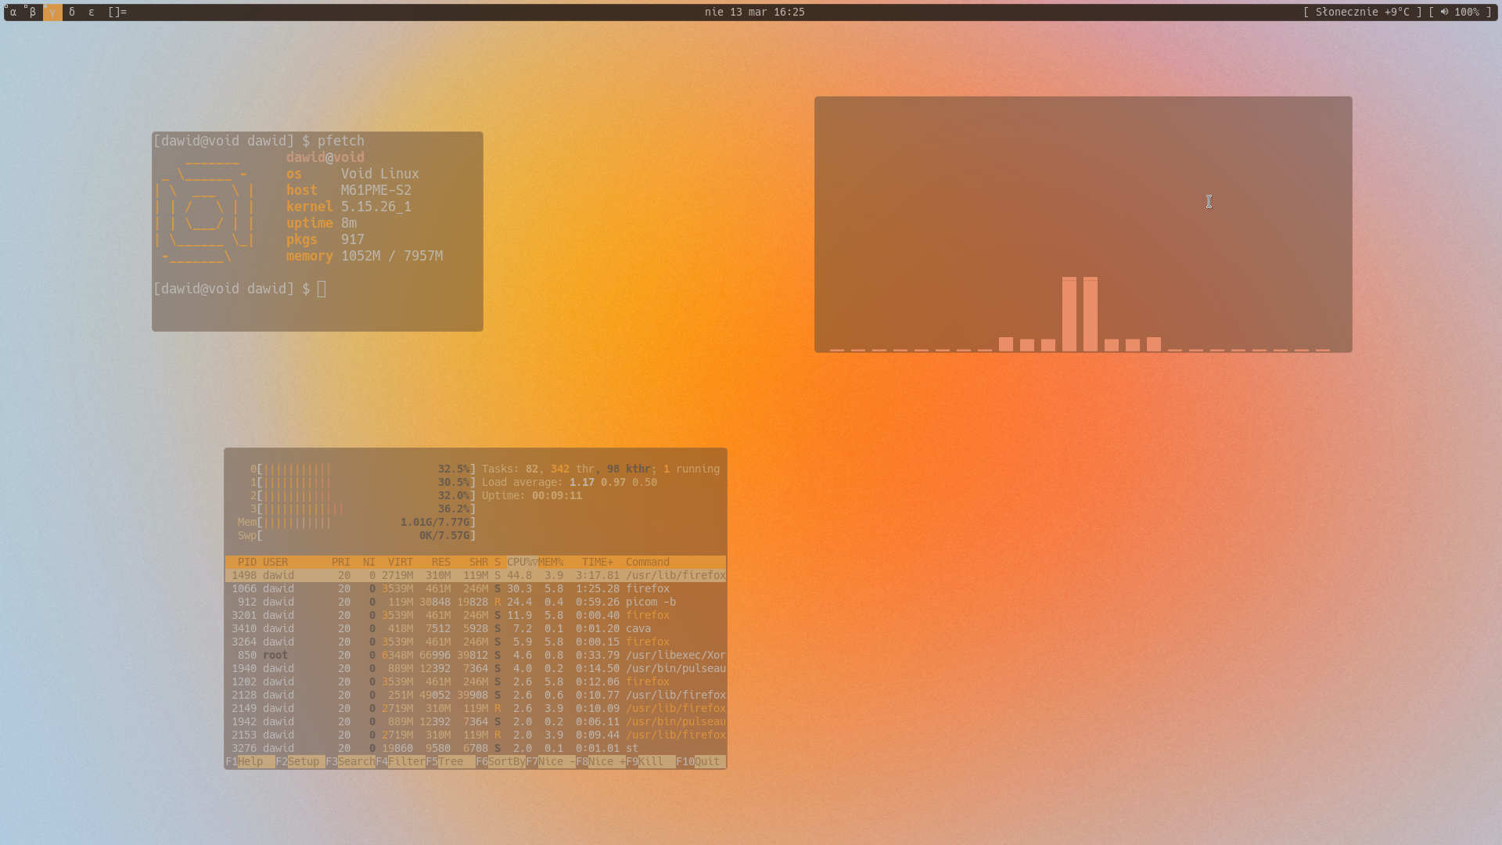Viewport: 1502px width, 845px height.
Task: Click F4 Filter in htop
Action: (x=401, y=761)
